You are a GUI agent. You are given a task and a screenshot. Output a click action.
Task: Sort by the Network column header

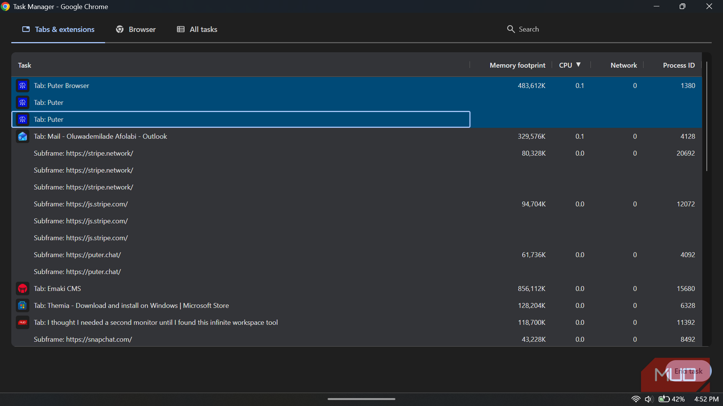click(x=624, y=65)
